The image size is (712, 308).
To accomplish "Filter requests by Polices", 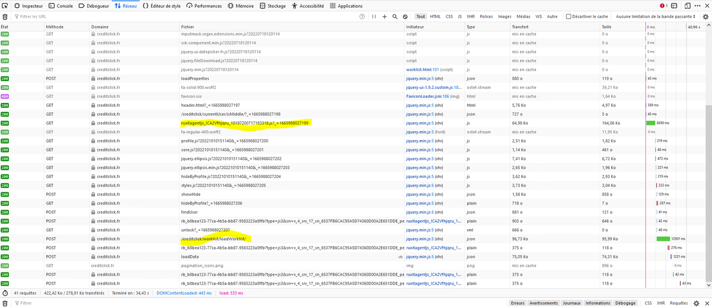I will (486, 17).
